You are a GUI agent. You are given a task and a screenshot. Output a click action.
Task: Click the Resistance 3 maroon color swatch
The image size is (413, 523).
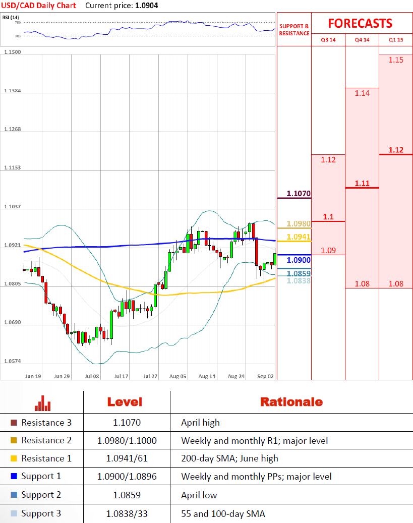click(14, 423)
